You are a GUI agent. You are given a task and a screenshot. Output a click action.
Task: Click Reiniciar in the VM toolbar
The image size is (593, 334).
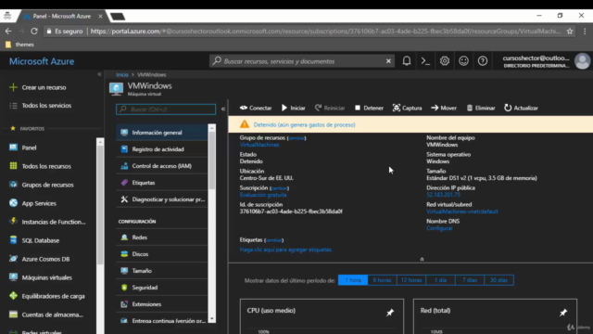[330, 108]
